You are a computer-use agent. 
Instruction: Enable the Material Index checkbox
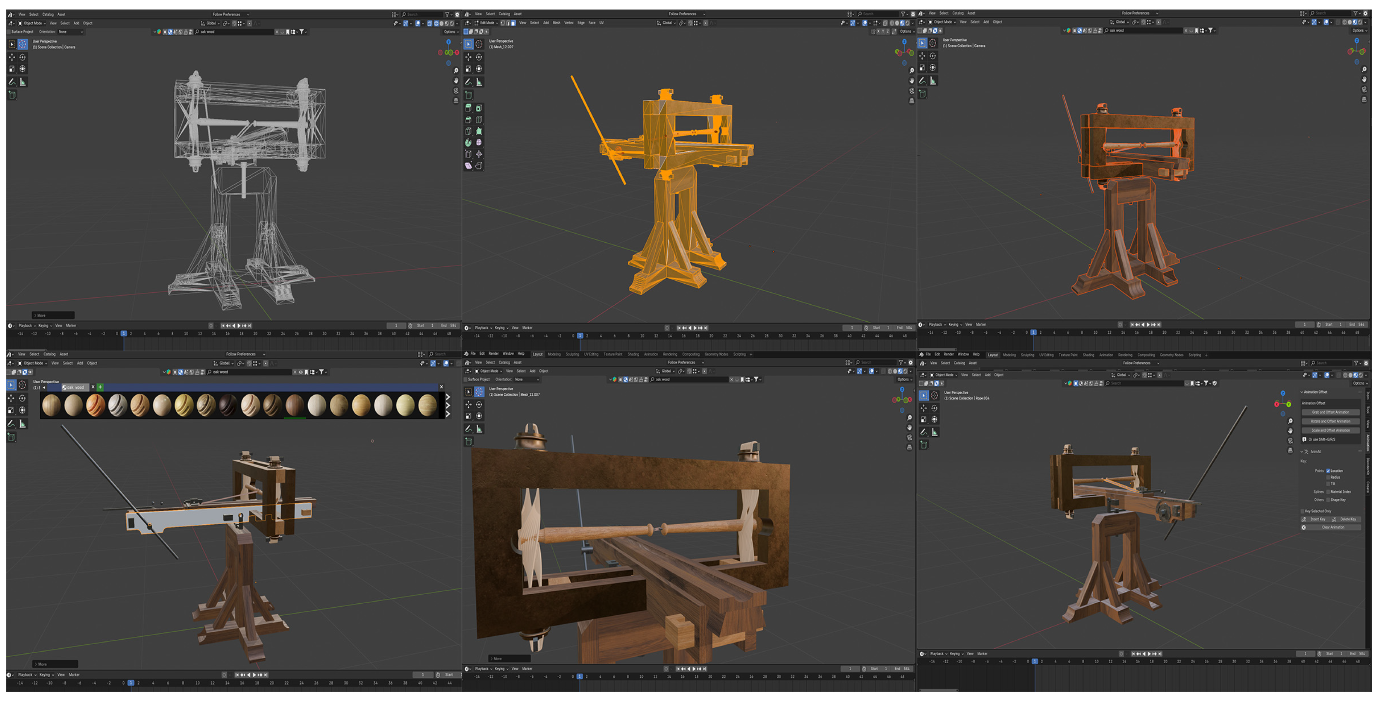tap(1328, 492)
